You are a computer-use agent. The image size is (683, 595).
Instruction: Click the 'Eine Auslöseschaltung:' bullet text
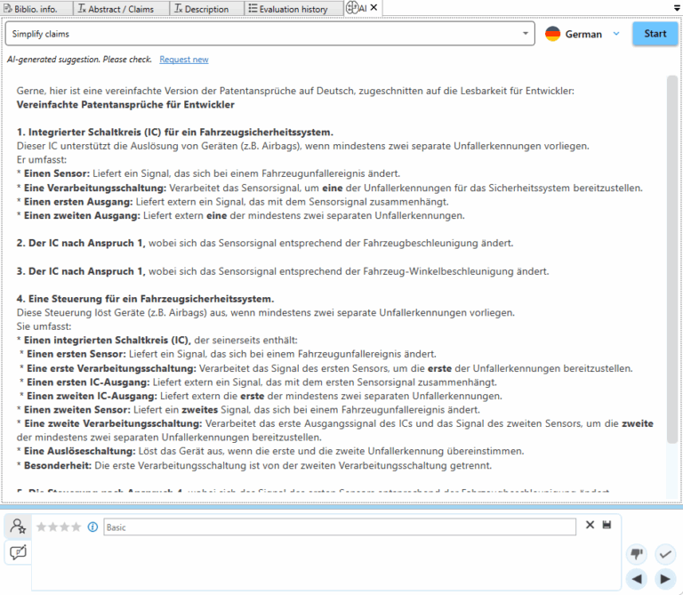80,451
